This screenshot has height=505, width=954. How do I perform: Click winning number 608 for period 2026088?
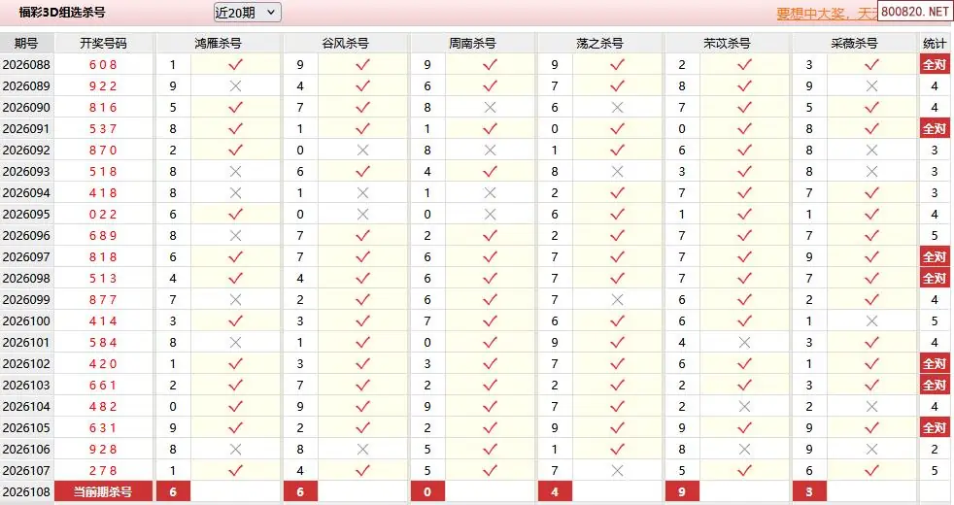coord(103,64)
